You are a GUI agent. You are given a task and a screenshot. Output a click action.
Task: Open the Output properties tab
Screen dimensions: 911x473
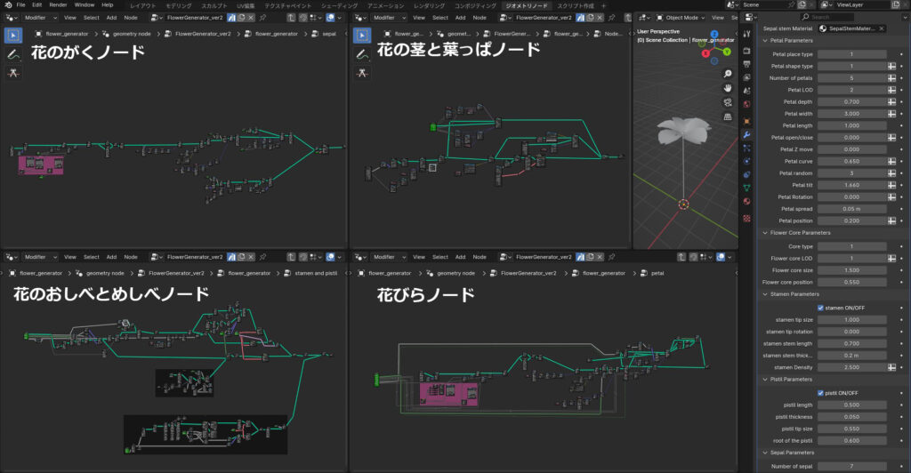[747, 64]
